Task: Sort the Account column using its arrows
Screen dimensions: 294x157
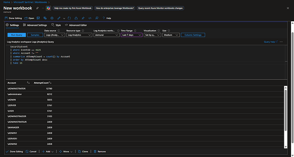Action: coord(28,82)
